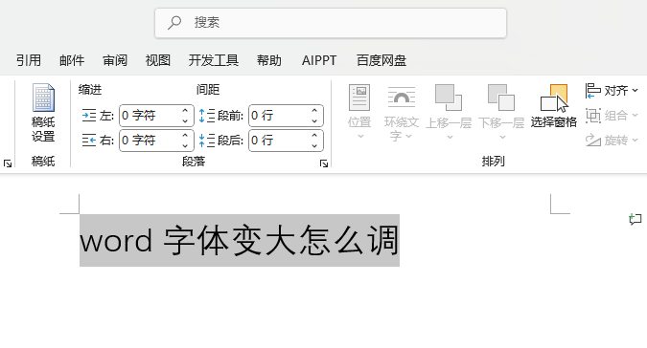Expand the 旋转 dropdown arrow

635,141
